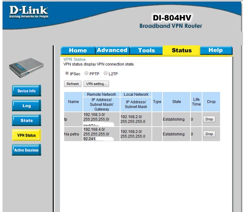Click tp row Life Time value 0
249x212 pixels.
[192, 119]
